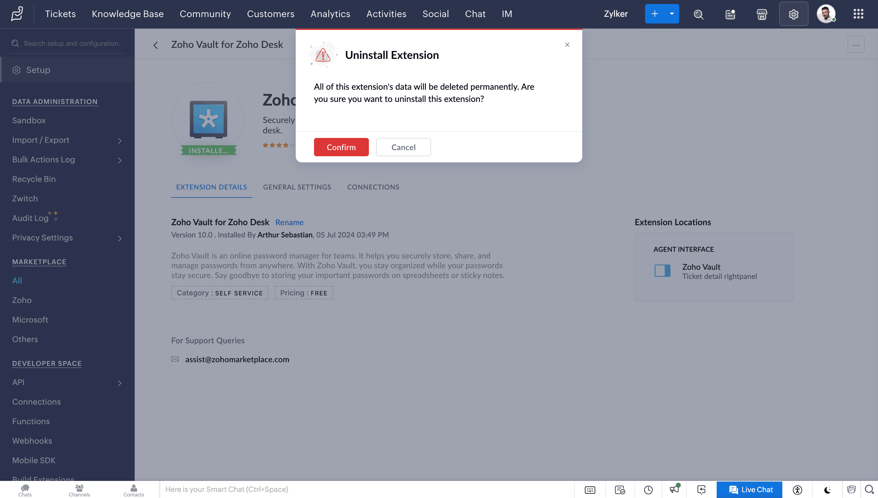This screenshot has height=498, width=878.
Task: Click the Rename link
Action: click(289, 222)
